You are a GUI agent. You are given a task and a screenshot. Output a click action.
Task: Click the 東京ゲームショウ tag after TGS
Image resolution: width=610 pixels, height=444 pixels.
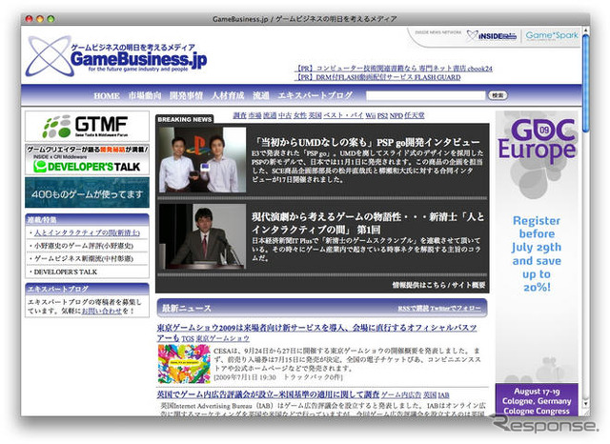tap(222, 338)
